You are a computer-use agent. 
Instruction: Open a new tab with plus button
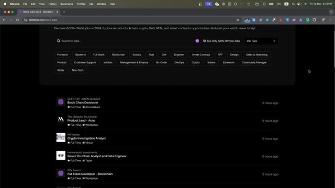64,12
